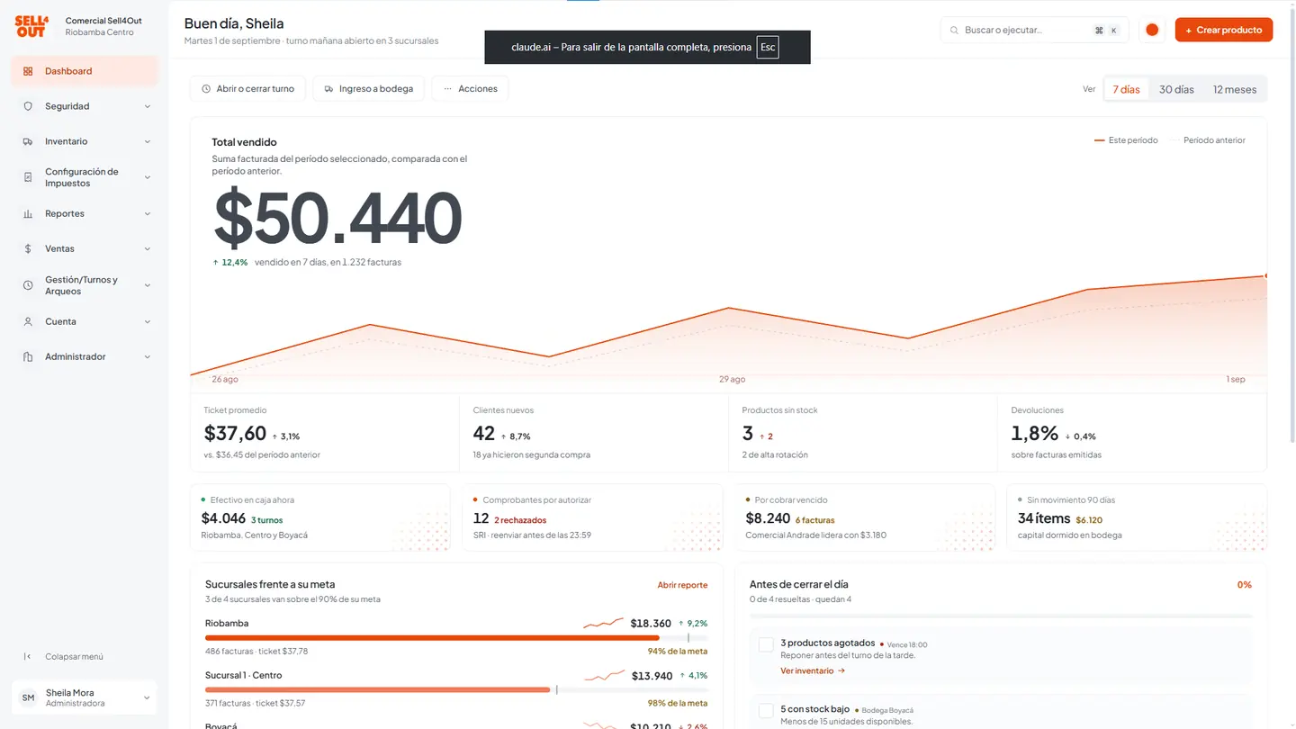
Task: Click the Administrador building icon
Action: point(28,356)
